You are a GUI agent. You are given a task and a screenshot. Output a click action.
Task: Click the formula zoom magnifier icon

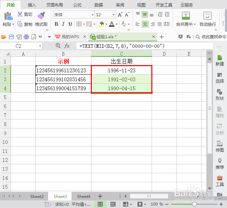coord(58,46)
